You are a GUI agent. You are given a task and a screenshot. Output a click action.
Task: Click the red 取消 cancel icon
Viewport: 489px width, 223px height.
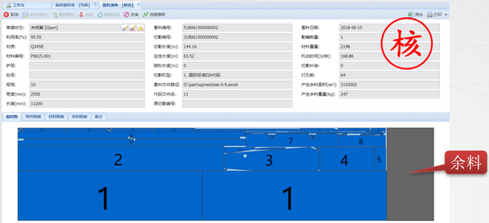(x=6, y=15)
